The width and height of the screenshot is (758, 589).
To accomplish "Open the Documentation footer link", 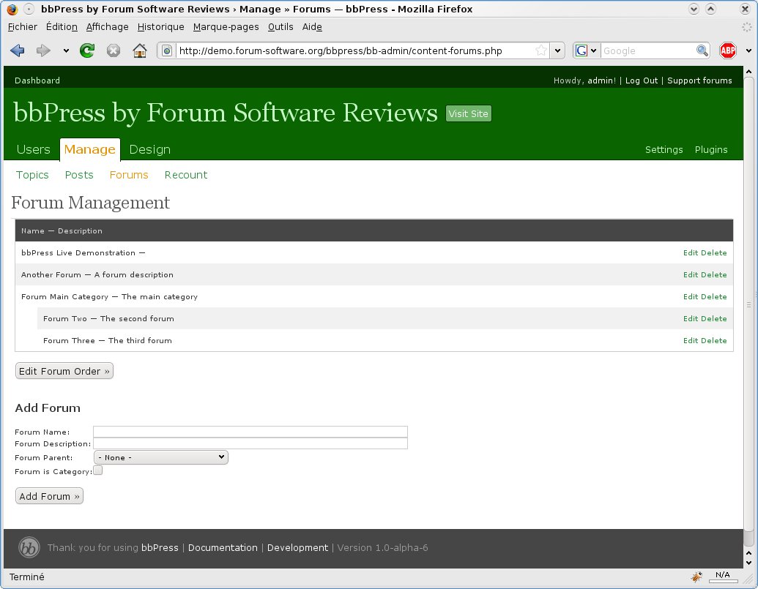I will click(223, 548).
